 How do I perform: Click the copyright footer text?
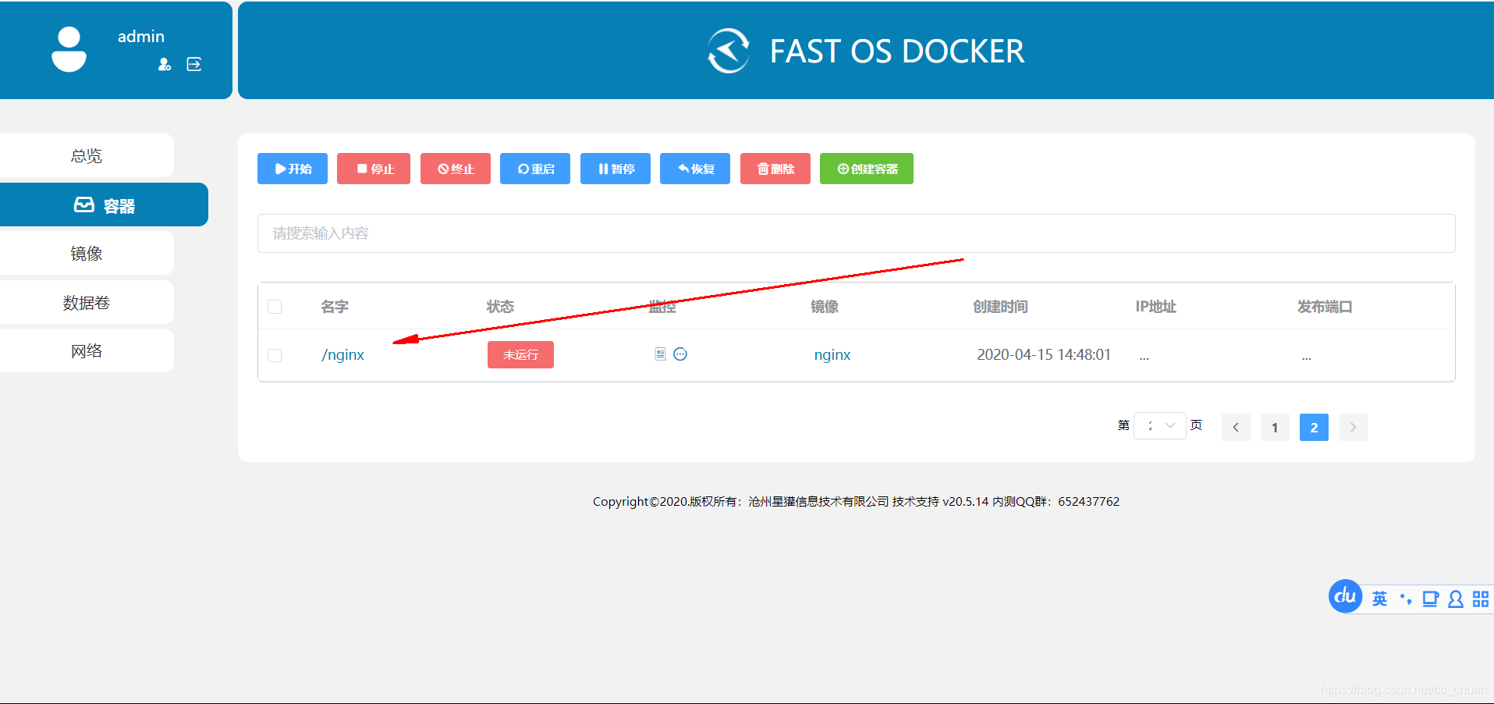tap(856, 501)
